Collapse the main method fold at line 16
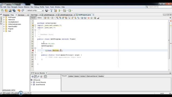The width and height of the screenshot is (172, 97). click(x=35, y=55)
